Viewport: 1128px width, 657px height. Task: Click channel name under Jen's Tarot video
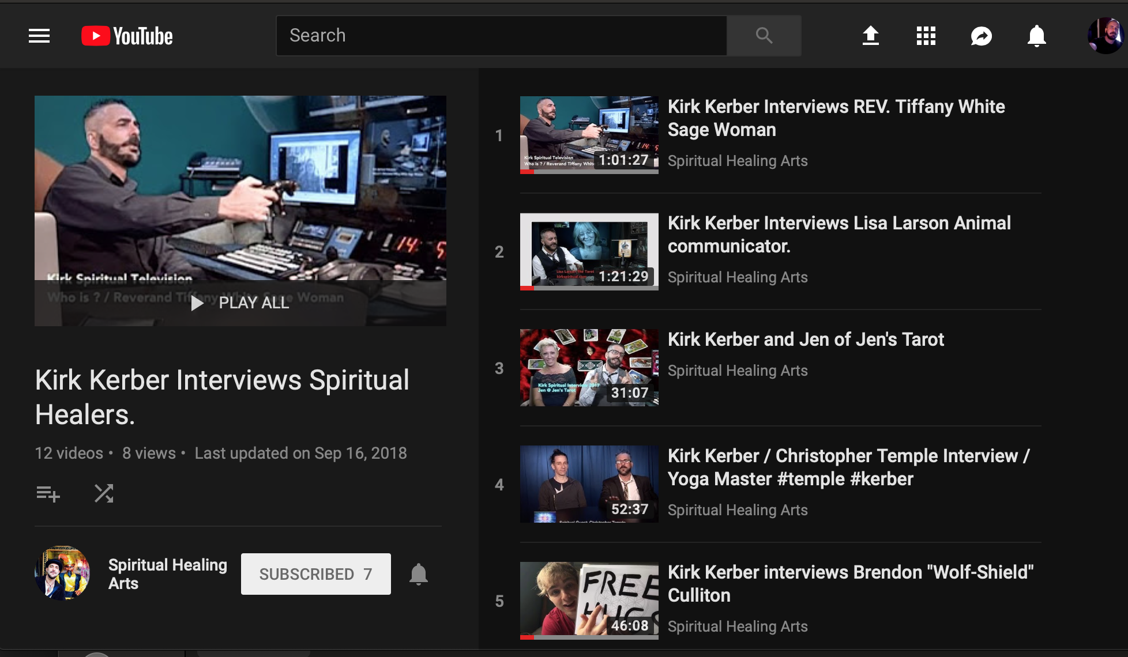(x=738, y=371)
